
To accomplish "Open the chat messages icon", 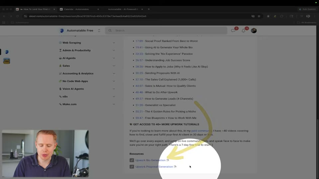I will coord(233,30).
